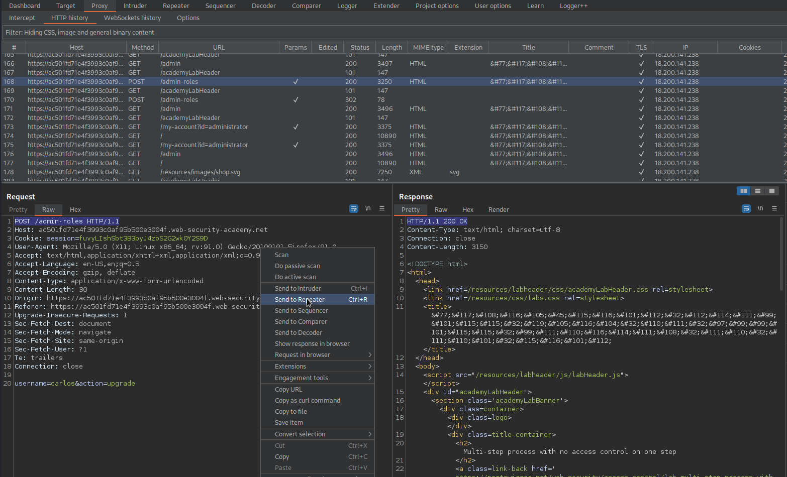Screen dimensions: 787x477
Task: Expand Convert selection submenu
Action: click(318, 434)
